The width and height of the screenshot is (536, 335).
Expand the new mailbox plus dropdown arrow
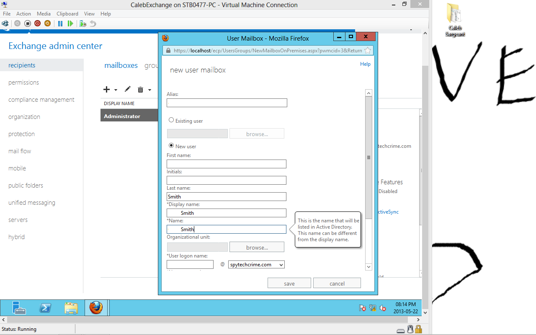[x=116, y=90]
